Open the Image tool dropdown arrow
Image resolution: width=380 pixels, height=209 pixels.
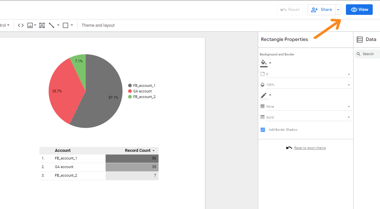[x=35, y=25]
